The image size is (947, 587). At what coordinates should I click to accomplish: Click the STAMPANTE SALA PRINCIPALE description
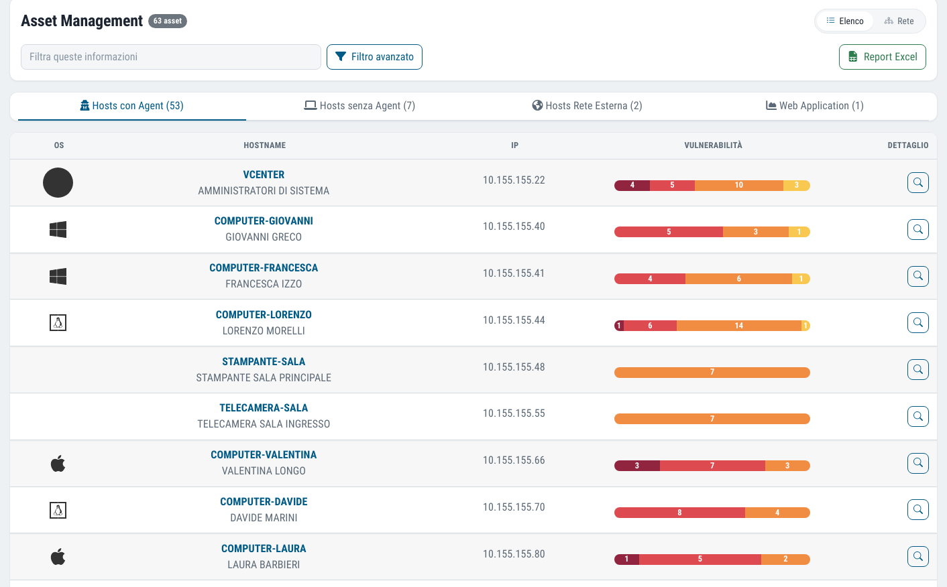tap(264, 378)
